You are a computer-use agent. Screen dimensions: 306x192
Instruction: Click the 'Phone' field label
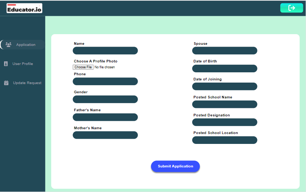[80, 74]
